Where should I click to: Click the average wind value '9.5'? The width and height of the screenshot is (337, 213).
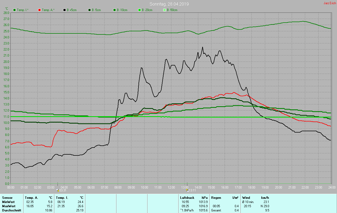(x=267, y=210)
